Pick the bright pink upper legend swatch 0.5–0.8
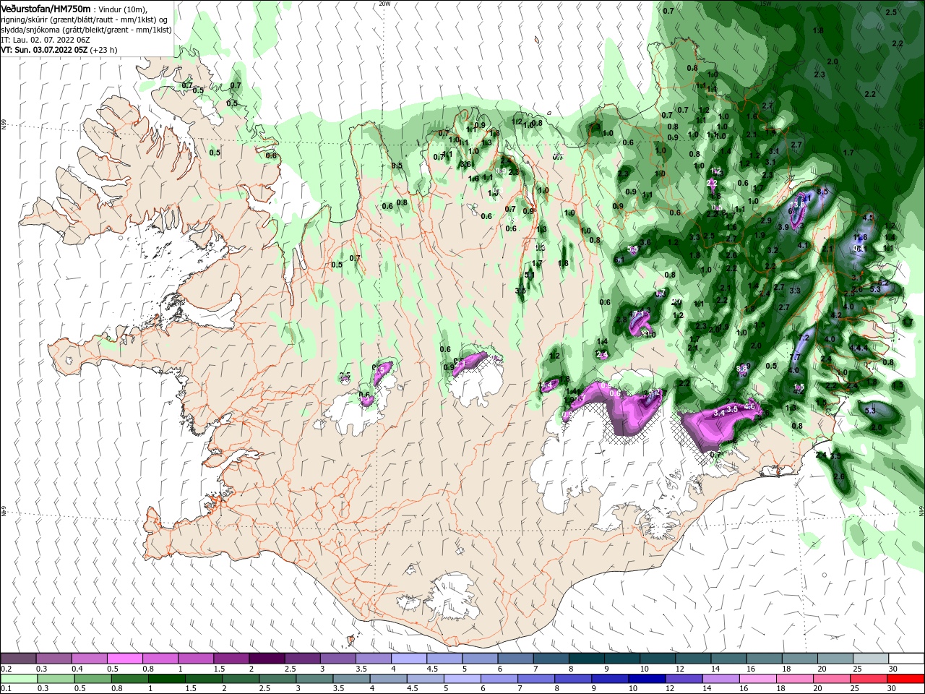The width and height of the screenshot is (925, 694). (x=124, y=659)
